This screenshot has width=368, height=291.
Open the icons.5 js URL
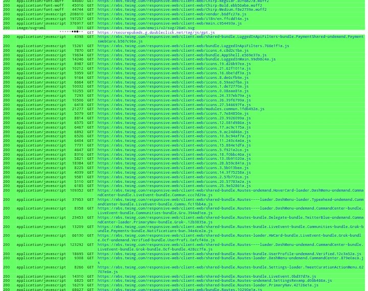coord(173,150)
